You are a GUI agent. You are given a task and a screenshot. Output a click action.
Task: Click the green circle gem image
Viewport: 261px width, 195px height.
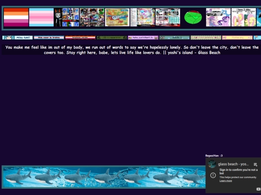click(x=193, y=17)
